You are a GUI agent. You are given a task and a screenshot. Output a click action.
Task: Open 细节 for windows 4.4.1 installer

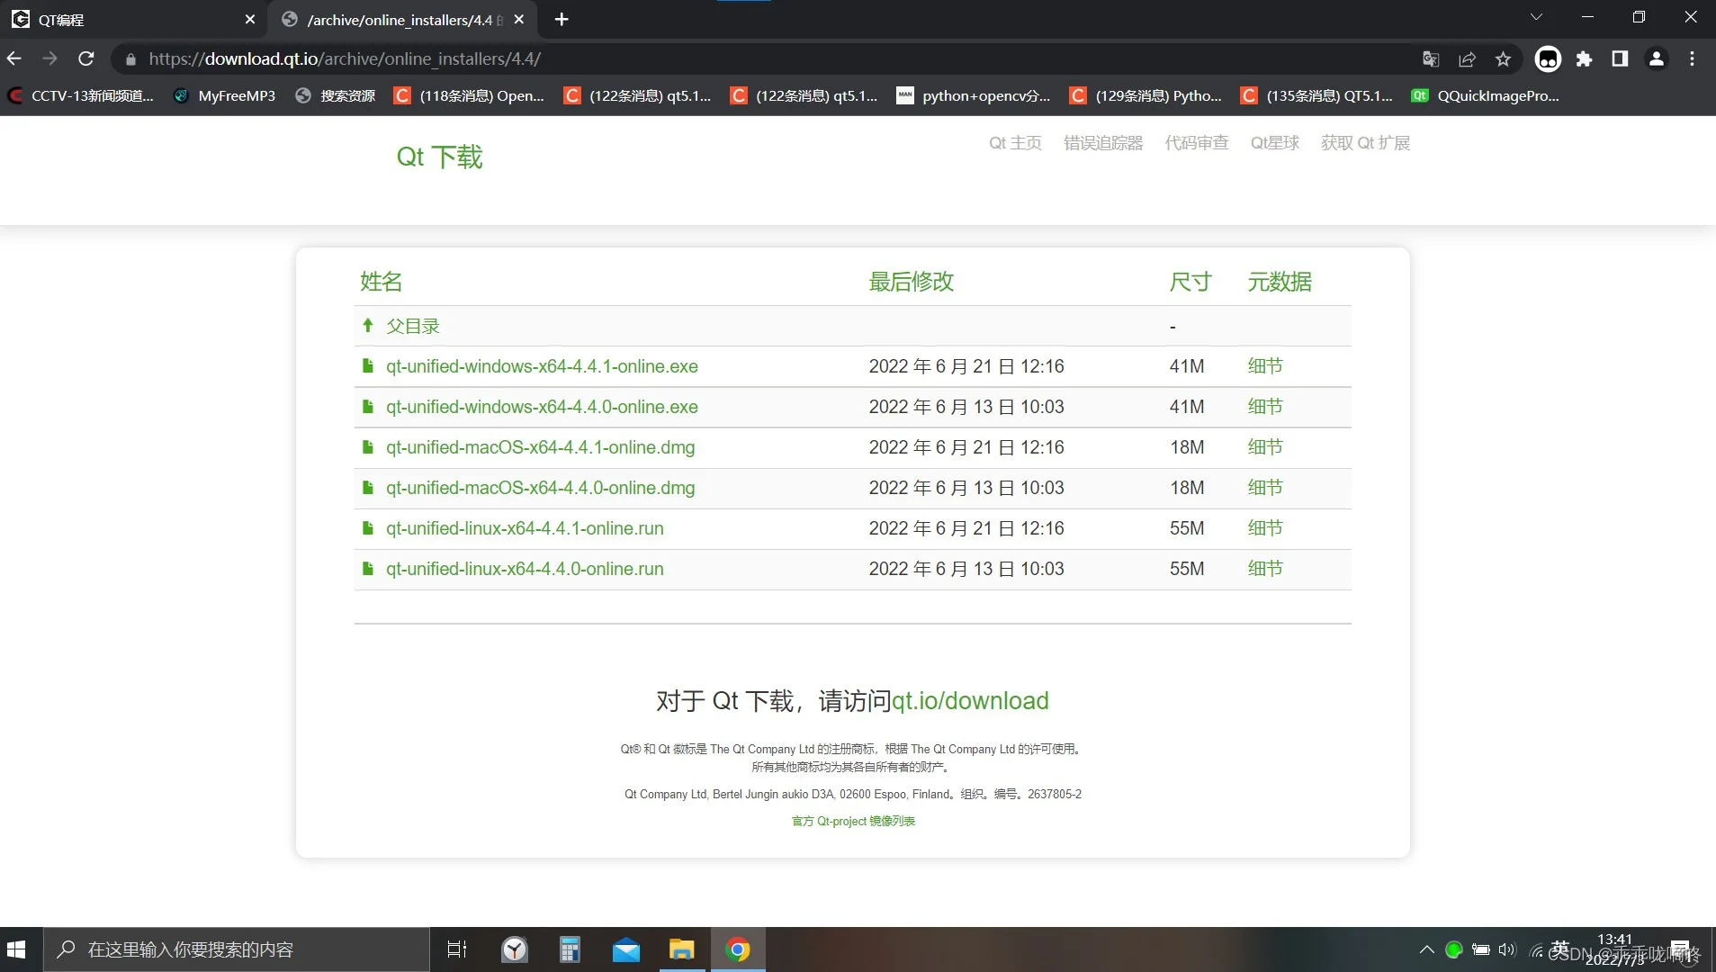coord(1265,366)
